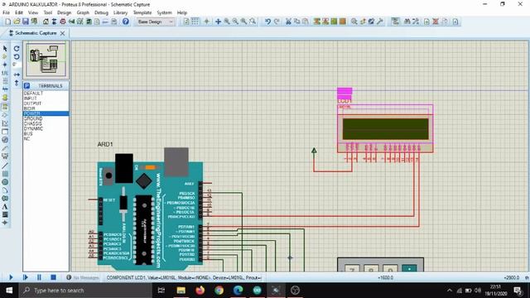This screenshot has height=298, width=530.
Task: Open the Edit menu
Action: (x=19, y=12)
